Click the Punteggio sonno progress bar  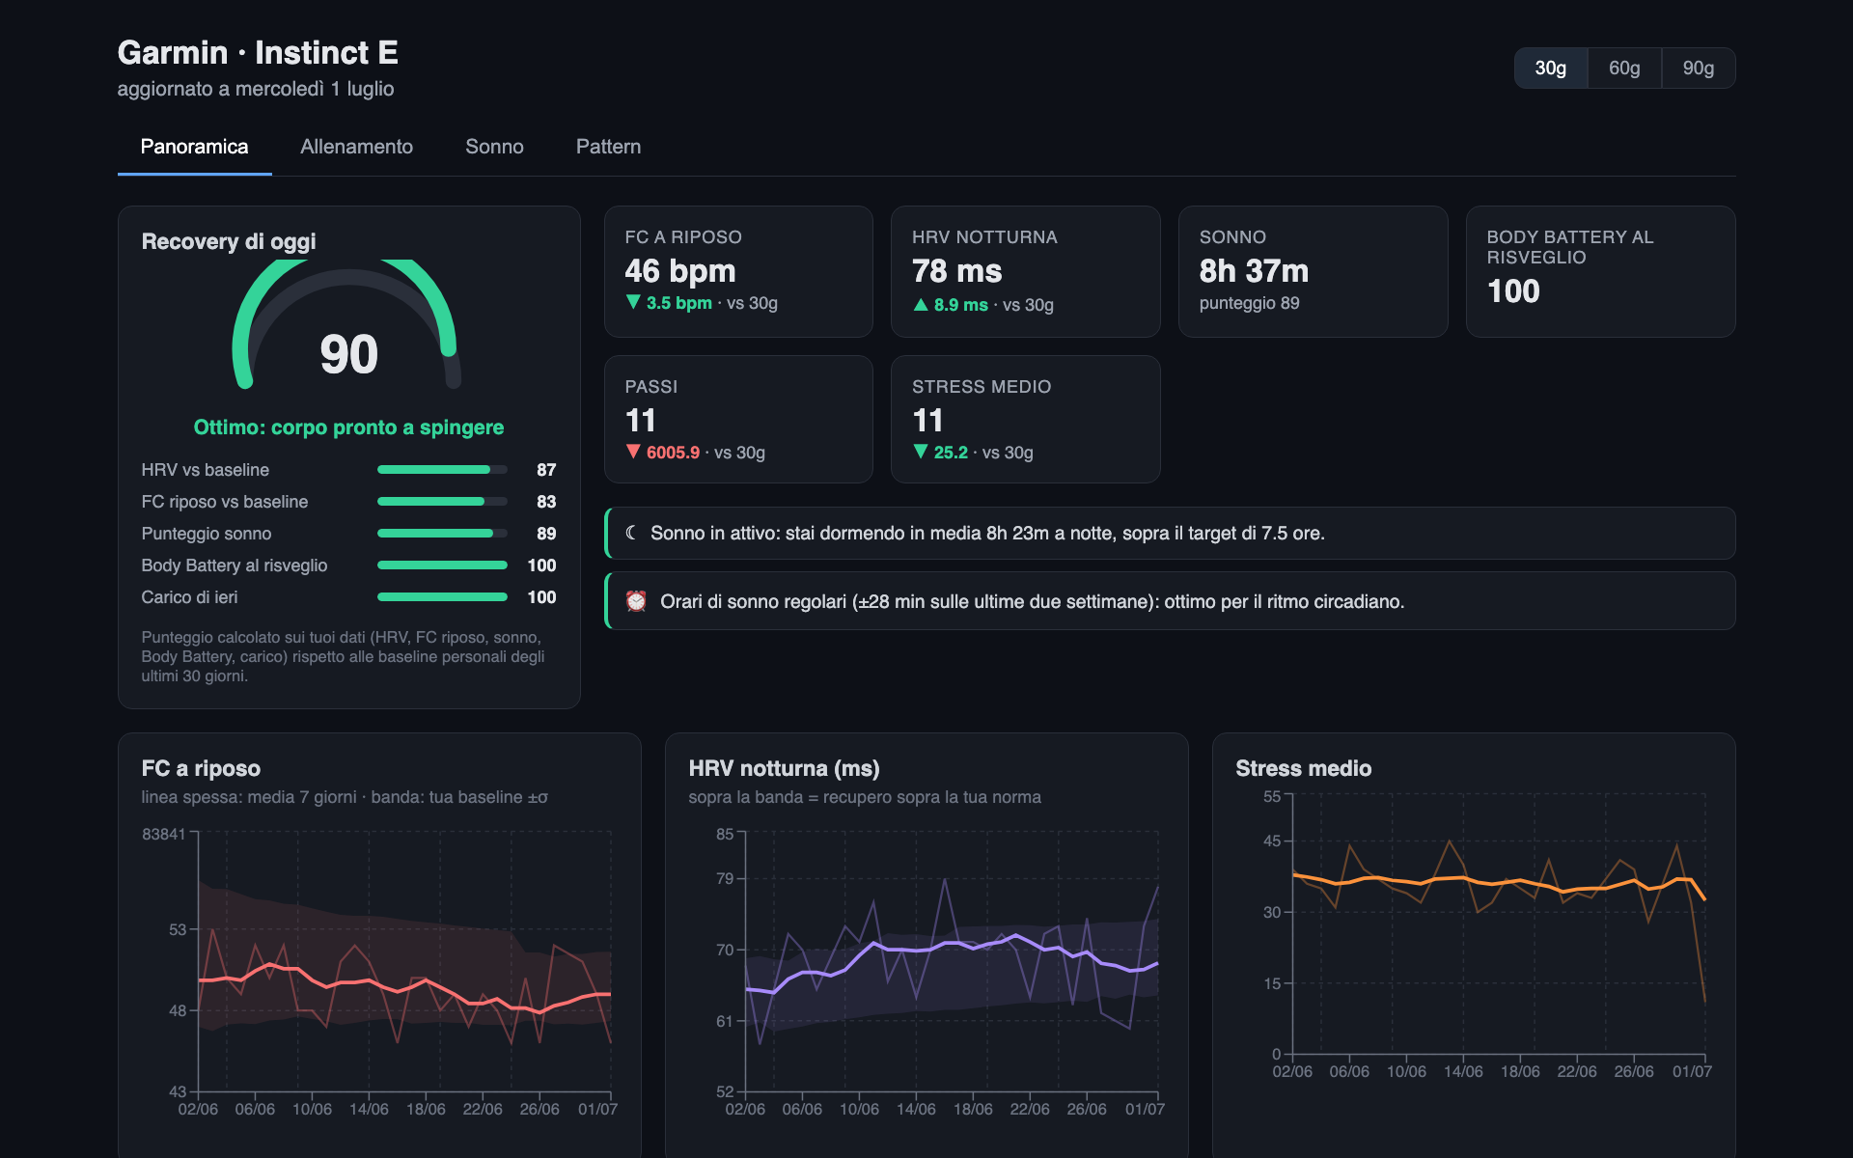click(442, 534)
